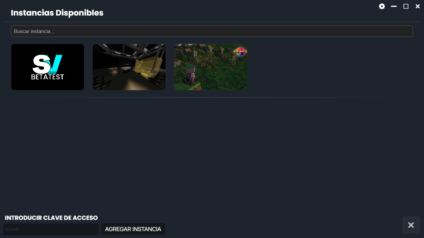Click the BETATEST text on the first card
This screenshot has width=424, height=238.
pos(47,77)
